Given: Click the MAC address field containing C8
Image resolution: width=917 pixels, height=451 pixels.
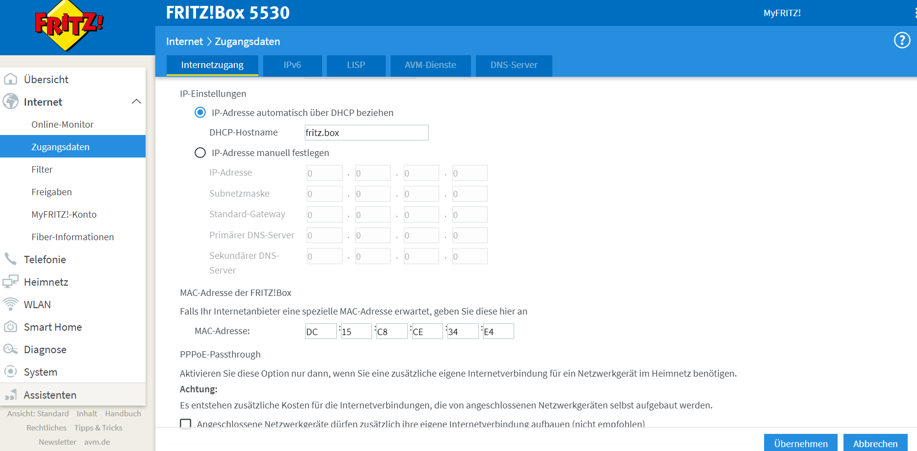Looking at the screenshot, I should (392, 331).
